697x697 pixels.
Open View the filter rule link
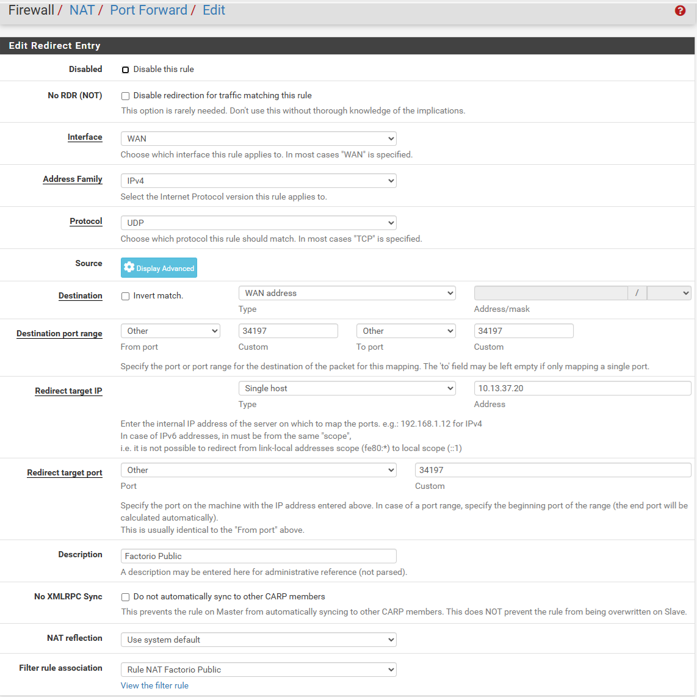(x=154, y=685)
